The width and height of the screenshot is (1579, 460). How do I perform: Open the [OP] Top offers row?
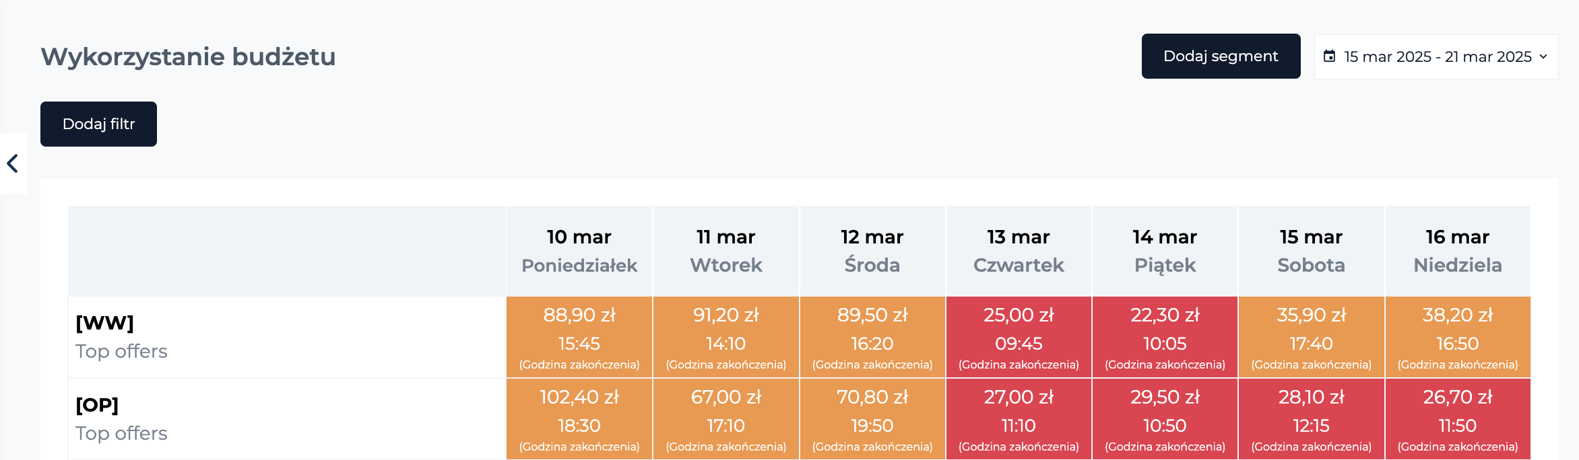[287, 419]
